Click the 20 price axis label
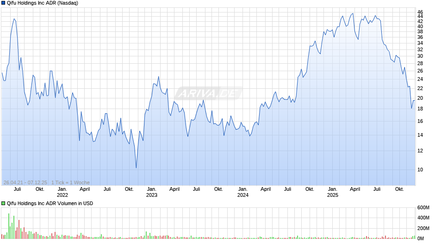 pyautogui.click(x=420, y=98)
